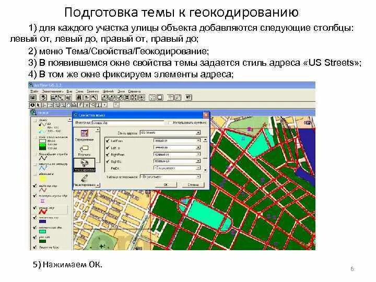Close the theme properties dialog
Image resolution: width=376 pixels, height=282 pixels.
(x=206, y=115)
